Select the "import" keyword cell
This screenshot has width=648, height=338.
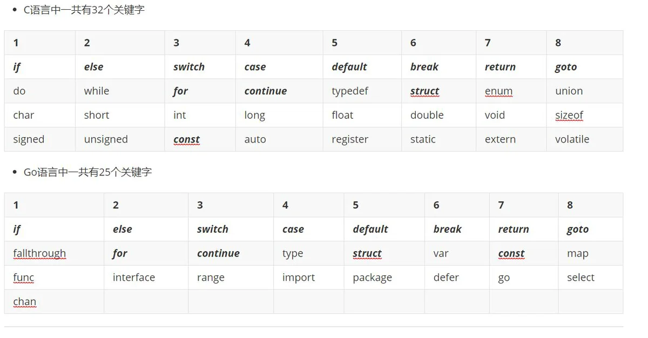coord(298,278)
